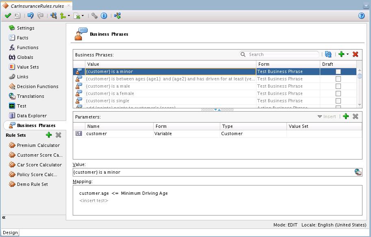Open dropdown arrow next to add phrase plus
This screenshot has height=237, width=371.
tap(347, 54)
